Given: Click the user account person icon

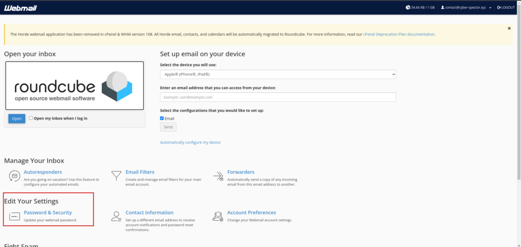Looking at the screenshot, I should click(x=443, y=7).
